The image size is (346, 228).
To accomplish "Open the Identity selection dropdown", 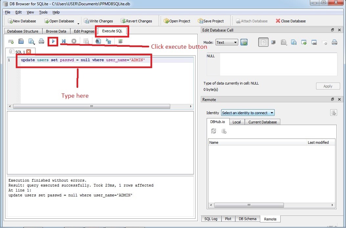I will pyautogui.click(x=248, y=113).
